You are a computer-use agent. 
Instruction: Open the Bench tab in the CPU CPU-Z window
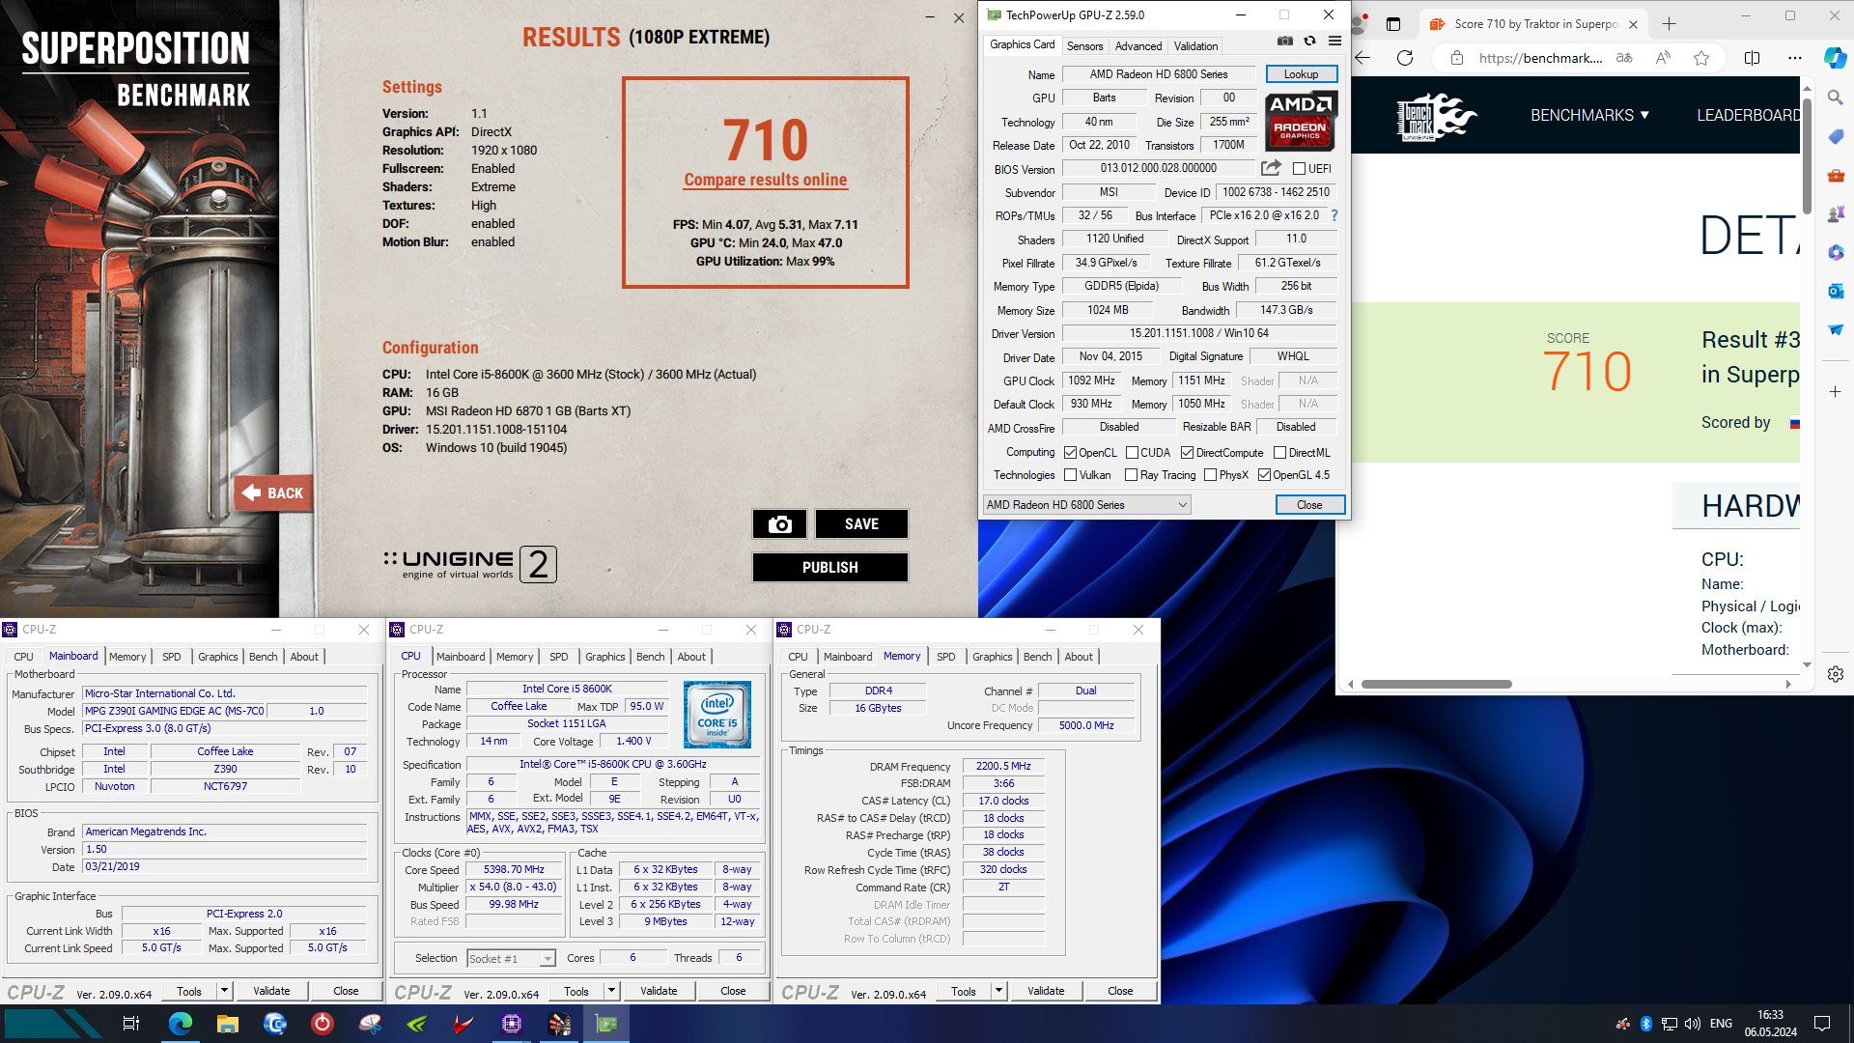(650, 657)
